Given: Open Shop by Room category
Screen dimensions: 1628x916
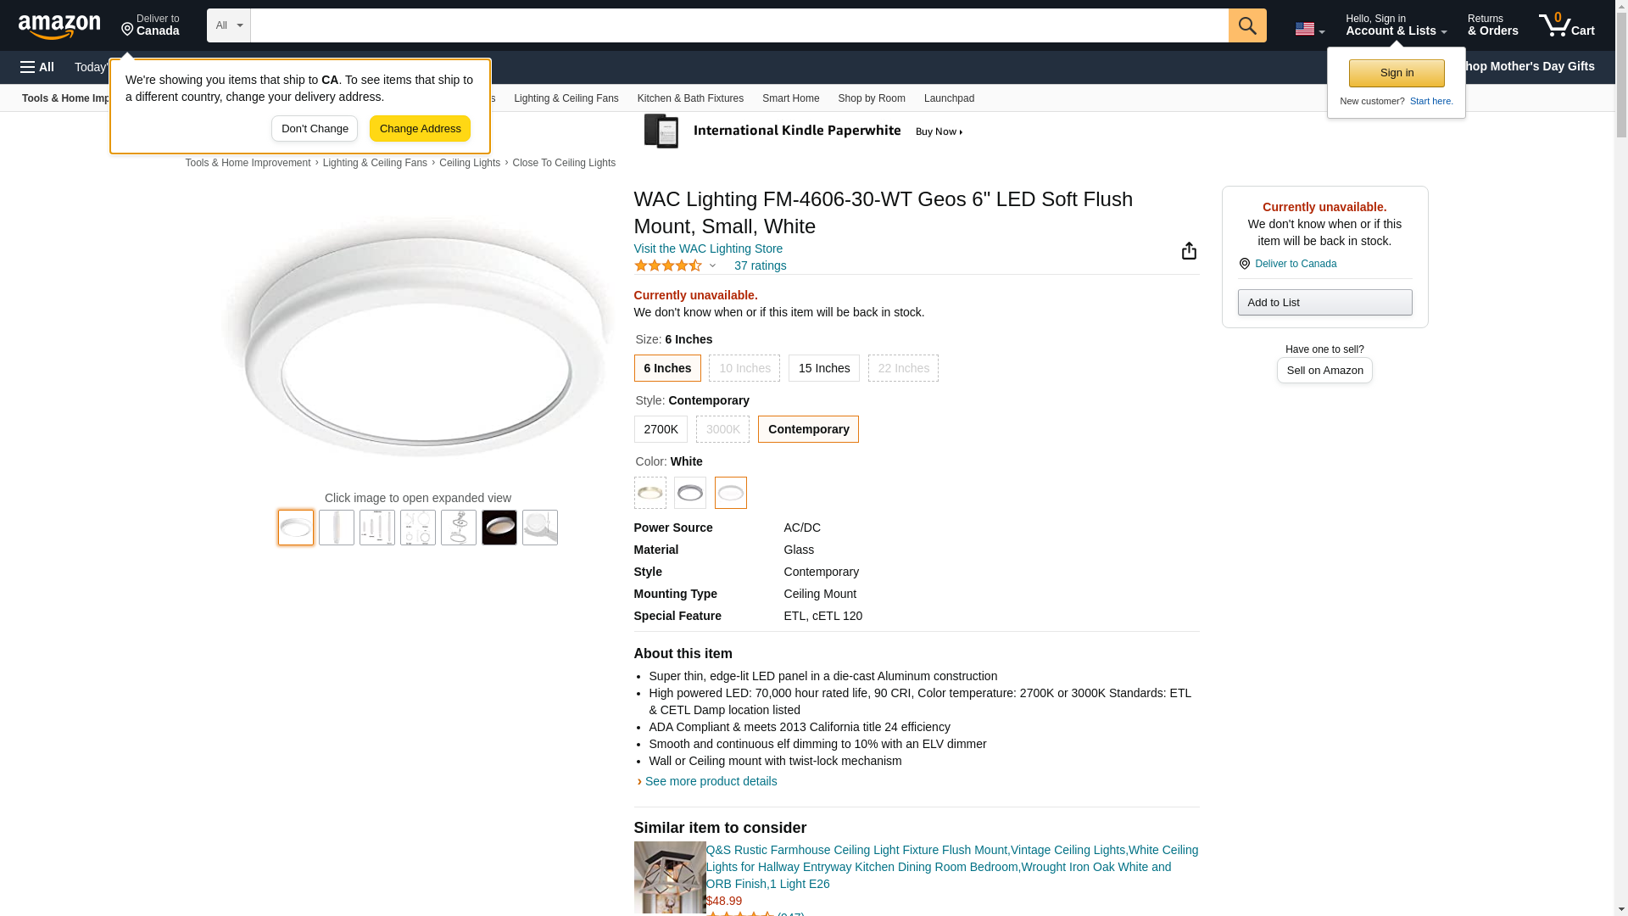Looking at the screenshot, I should (x=871, y=98).
